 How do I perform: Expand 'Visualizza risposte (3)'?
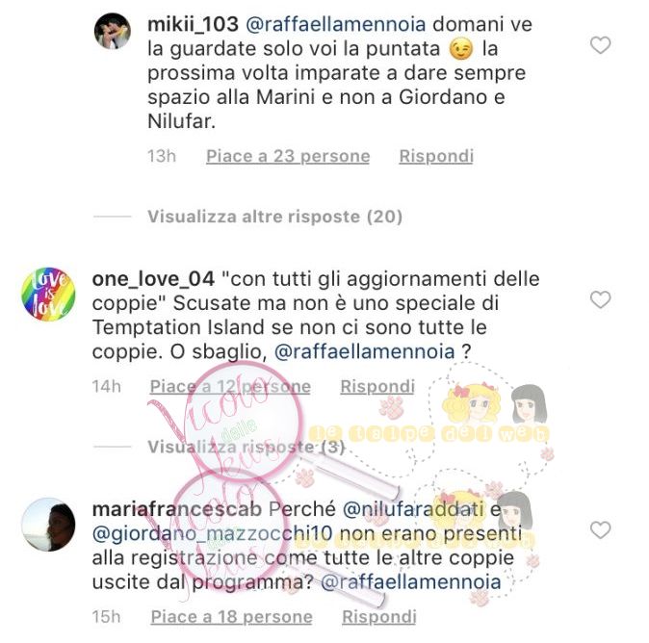click(x=246, y=447)
